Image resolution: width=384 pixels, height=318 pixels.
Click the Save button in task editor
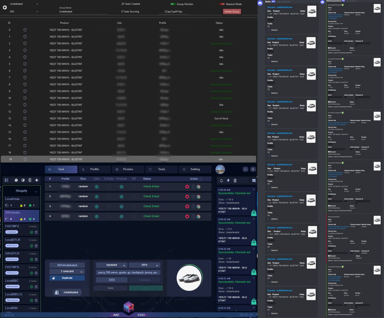110,288
